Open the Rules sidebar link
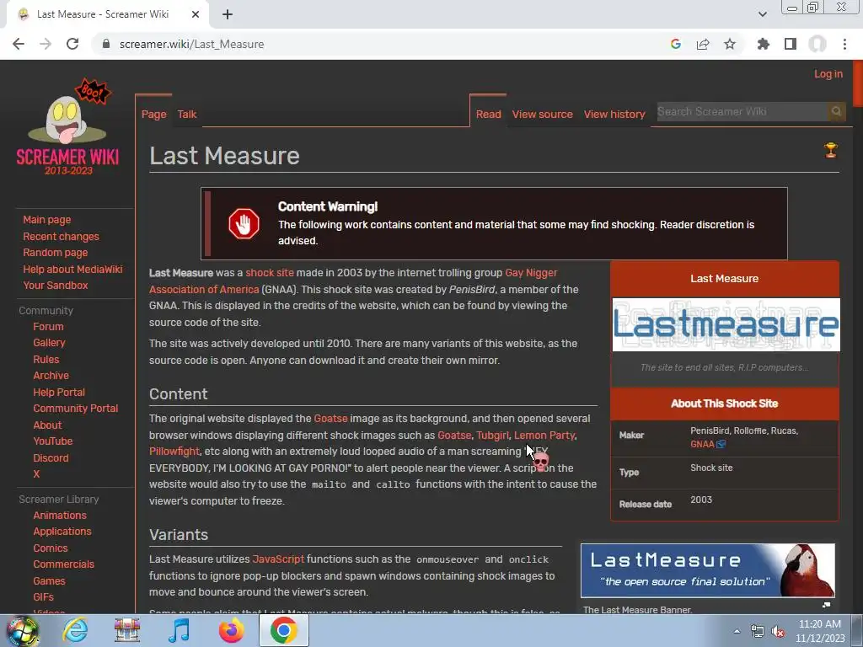 click(x=46, y=359)
